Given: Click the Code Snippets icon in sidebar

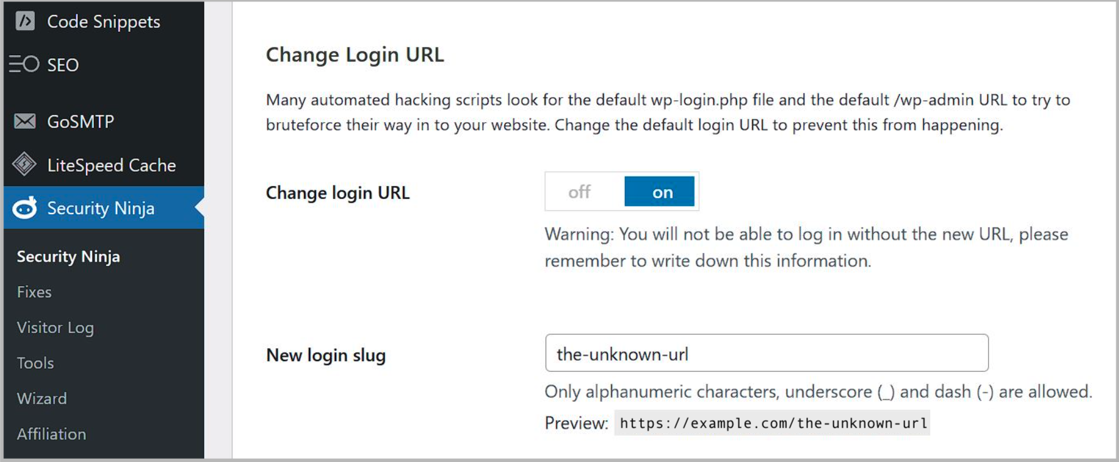Looking at the screenshot, I should [25, 22].
